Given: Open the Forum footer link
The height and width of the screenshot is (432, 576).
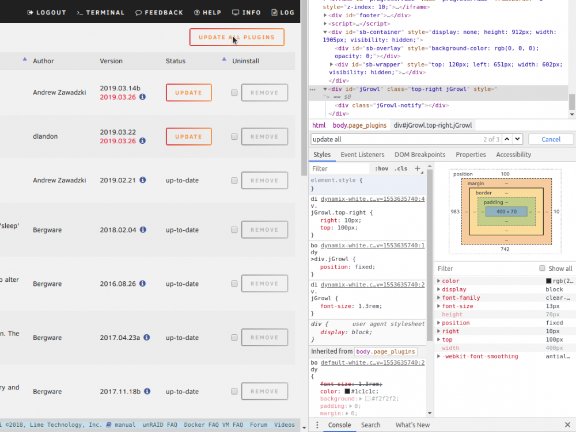Looking at the screenshot, I should [259, 425].
